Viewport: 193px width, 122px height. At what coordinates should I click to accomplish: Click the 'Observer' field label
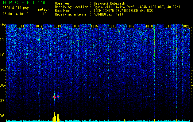coord(62,3)
